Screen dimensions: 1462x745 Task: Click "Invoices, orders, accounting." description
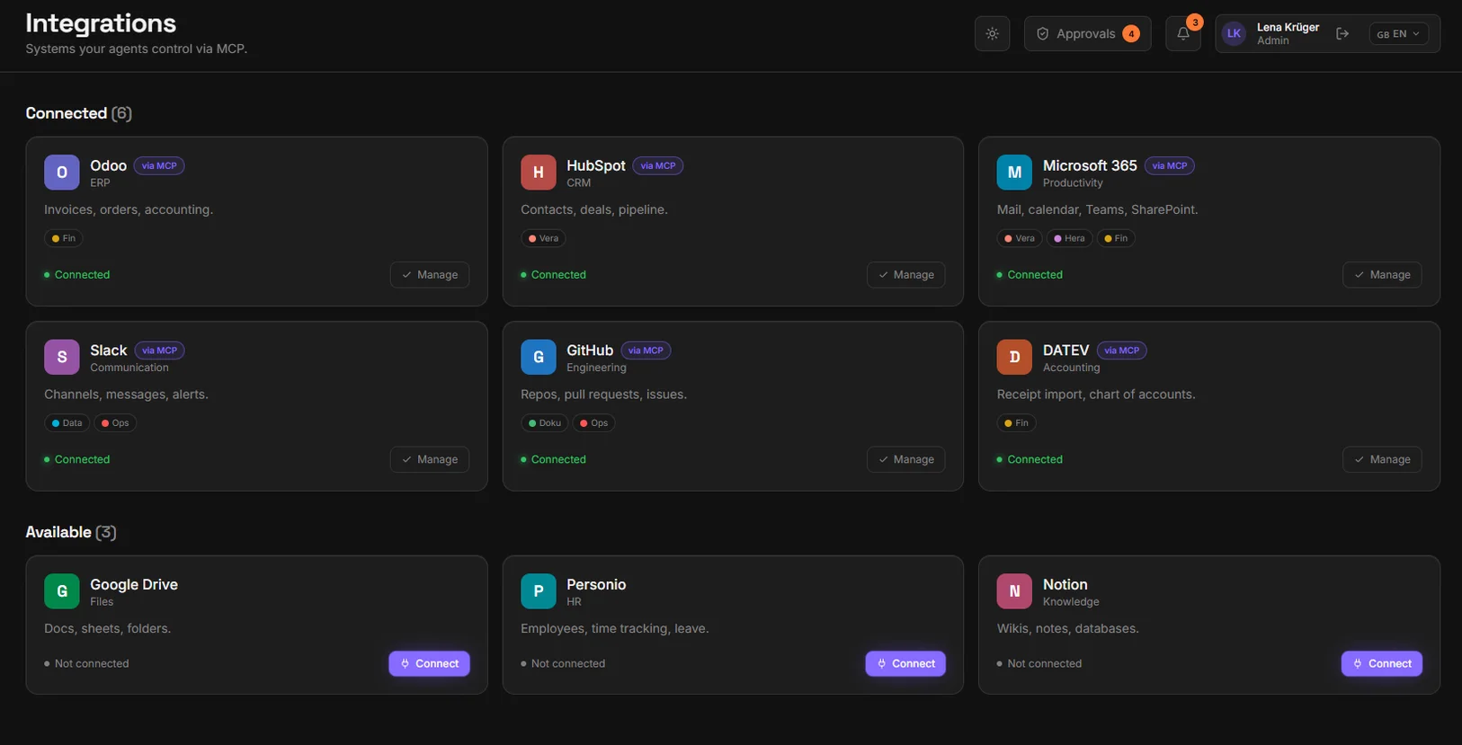click(x=129, y=209)
